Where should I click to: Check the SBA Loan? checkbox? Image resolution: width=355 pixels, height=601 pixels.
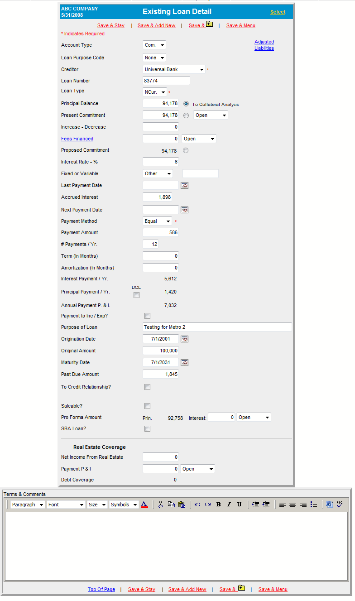pyautogui.click(x=147, y=428)
